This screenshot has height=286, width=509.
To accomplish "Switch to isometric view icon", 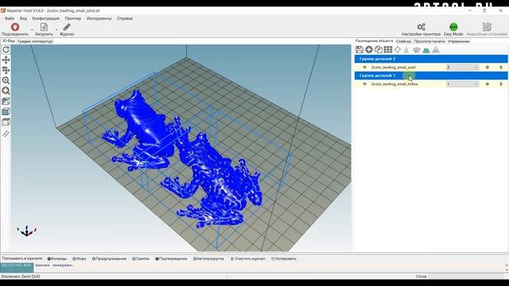I will coord(6,102).
